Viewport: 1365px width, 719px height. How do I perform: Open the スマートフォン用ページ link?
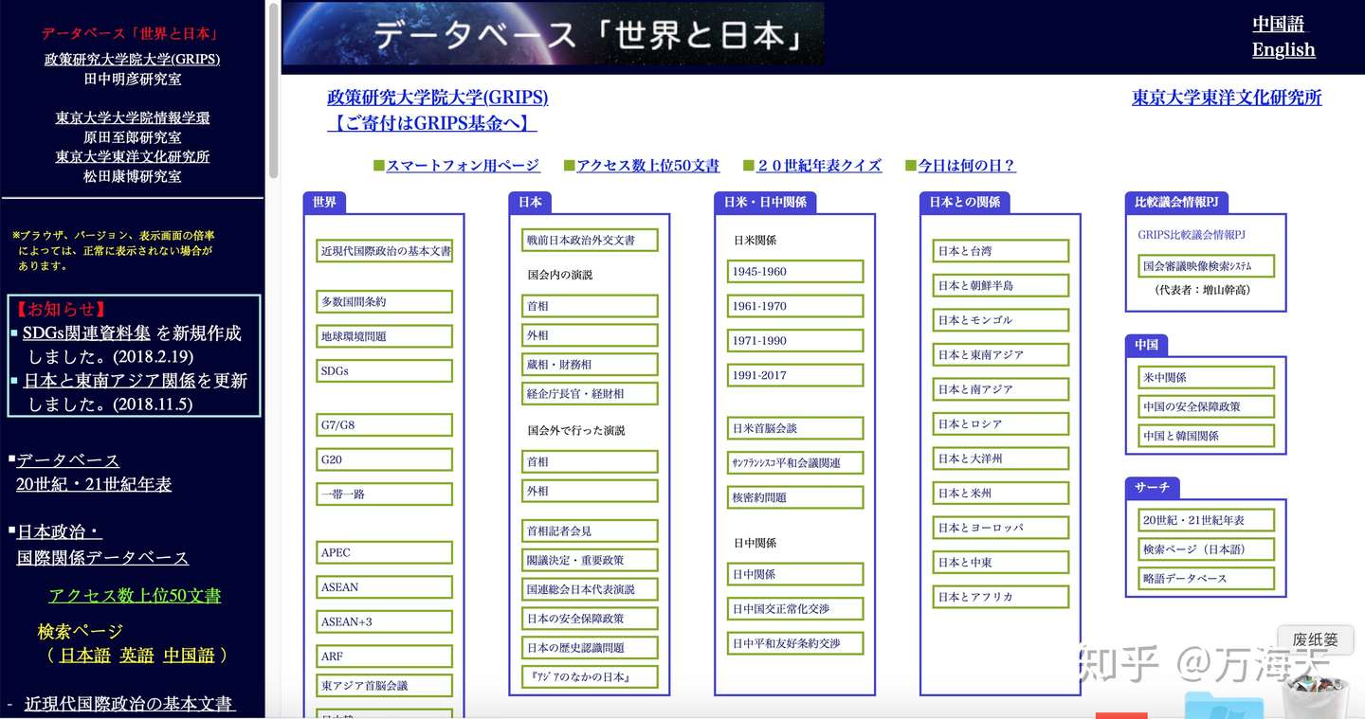pos(463,166)
